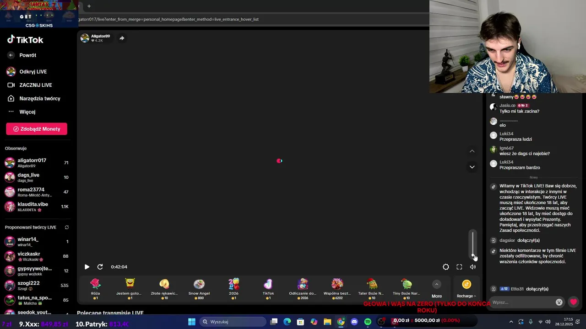This screenshot has height=329, width=586.
Task: Open the stream settings gear icon
Action: point(446,267)
